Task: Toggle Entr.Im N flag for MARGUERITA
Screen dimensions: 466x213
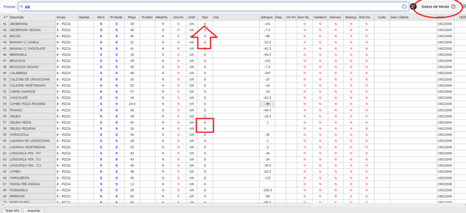Action: tap(366, 178)
